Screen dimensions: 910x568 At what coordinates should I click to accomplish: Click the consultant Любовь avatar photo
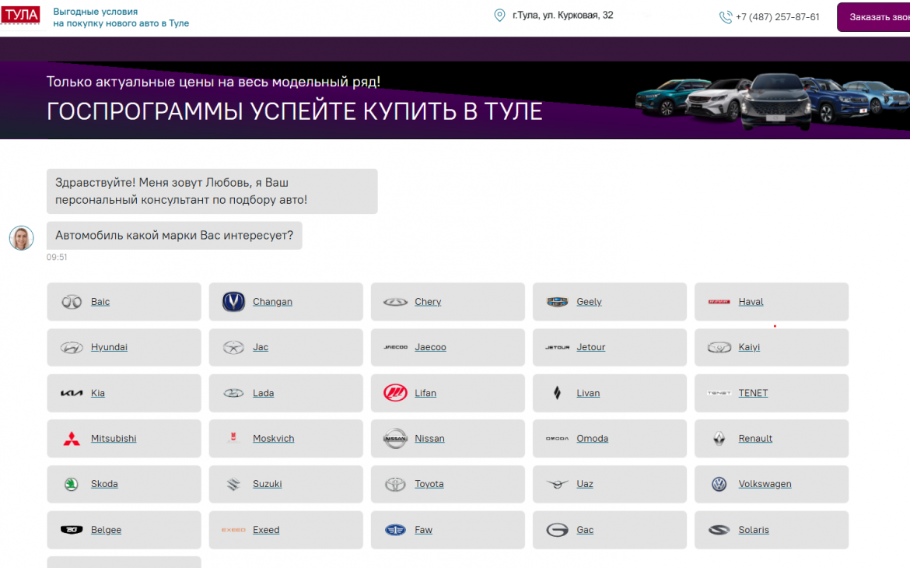pyautogui.click(x=22, y=237)
